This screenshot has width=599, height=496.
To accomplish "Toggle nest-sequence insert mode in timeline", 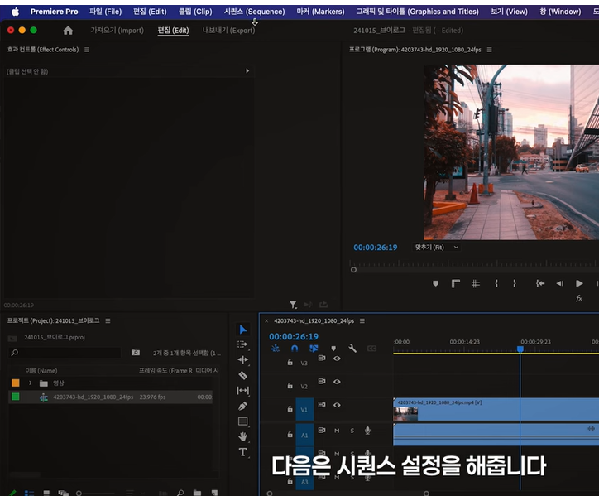I will coord(275,349).
